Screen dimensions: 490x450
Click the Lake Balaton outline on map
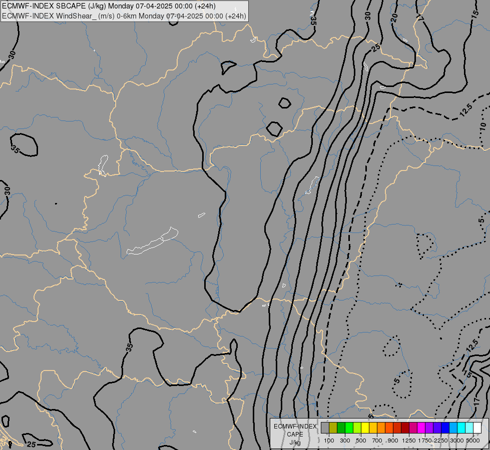pyautogui.click(x=152, y=242)
